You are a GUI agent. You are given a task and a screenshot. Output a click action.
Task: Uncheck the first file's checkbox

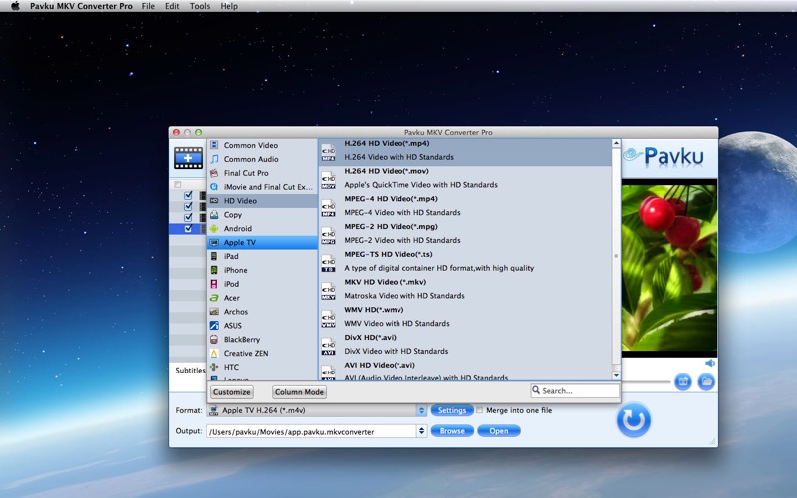click(188, 195)
